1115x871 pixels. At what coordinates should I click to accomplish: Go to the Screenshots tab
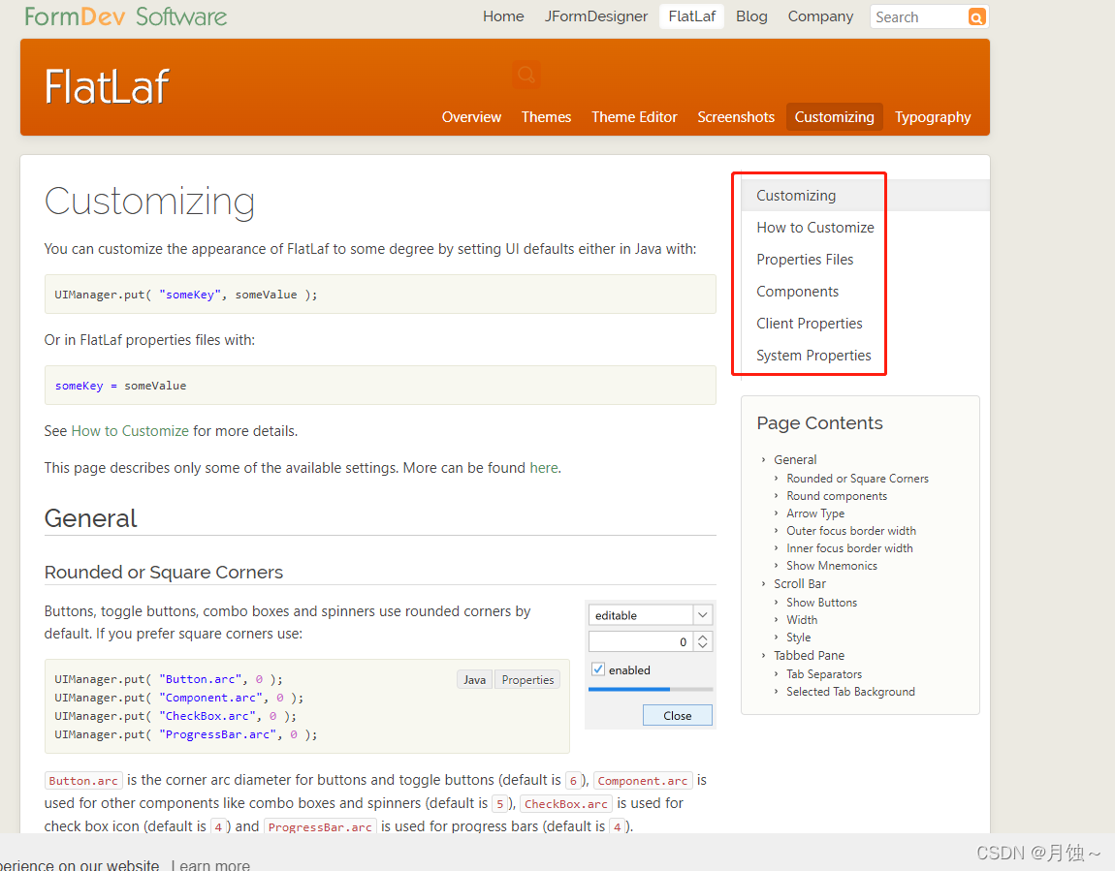(x=736, y=117)
